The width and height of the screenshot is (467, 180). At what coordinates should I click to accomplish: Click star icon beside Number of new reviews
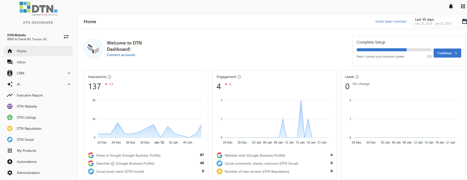point(220,171)
